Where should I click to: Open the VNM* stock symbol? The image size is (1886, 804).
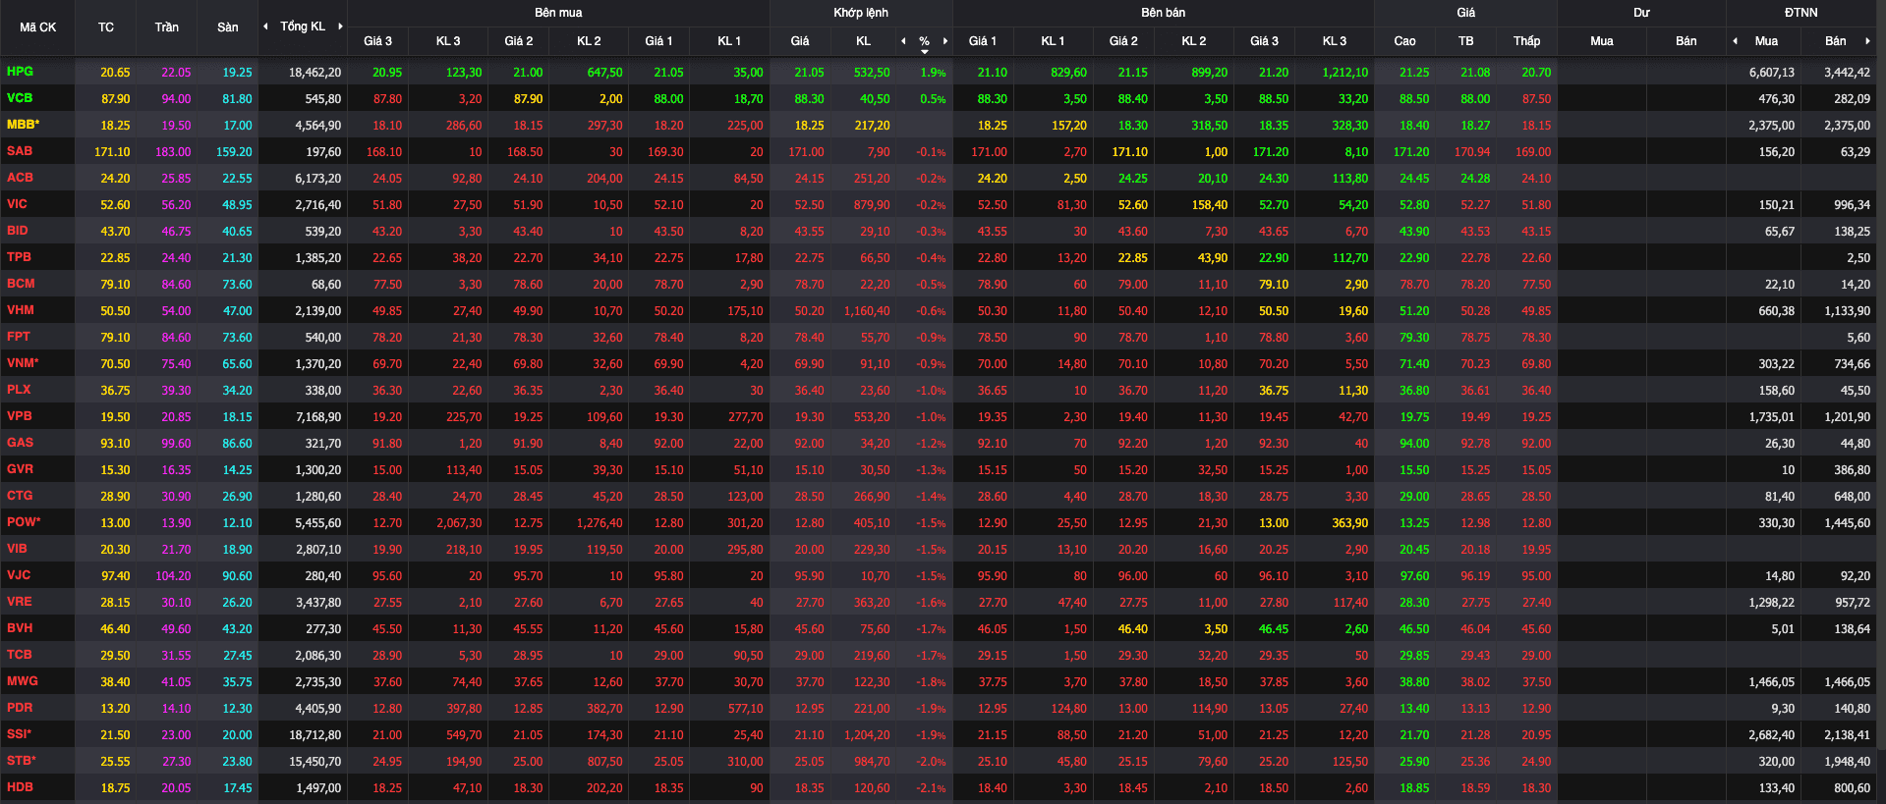click(24, 363)
